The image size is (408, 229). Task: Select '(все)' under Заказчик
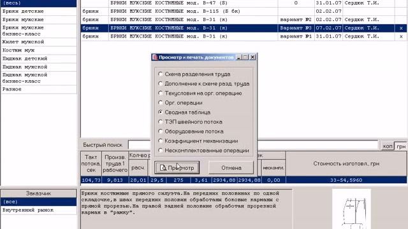[x=38, y=202]
